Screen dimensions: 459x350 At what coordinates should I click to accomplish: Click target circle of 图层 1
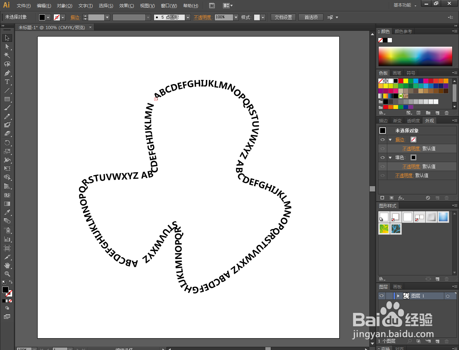click(x=448, y=296)
